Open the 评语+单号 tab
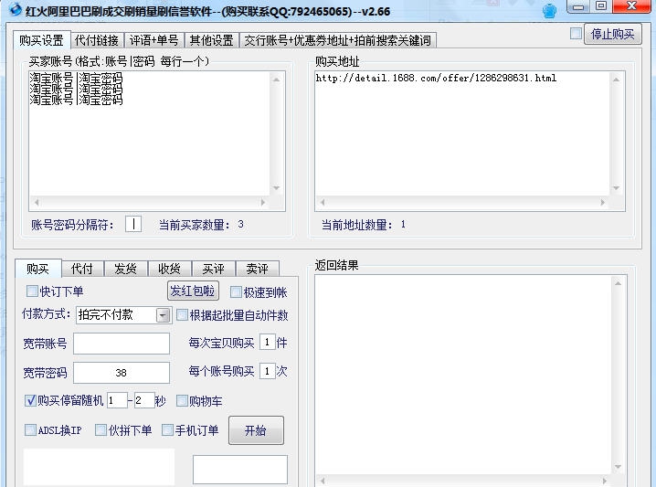656x487 pixels. (154, 40)
